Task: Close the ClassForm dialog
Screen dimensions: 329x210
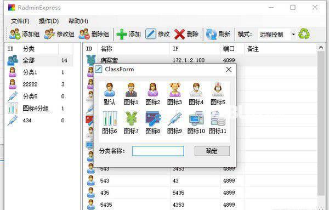Action: click(229, 70)
